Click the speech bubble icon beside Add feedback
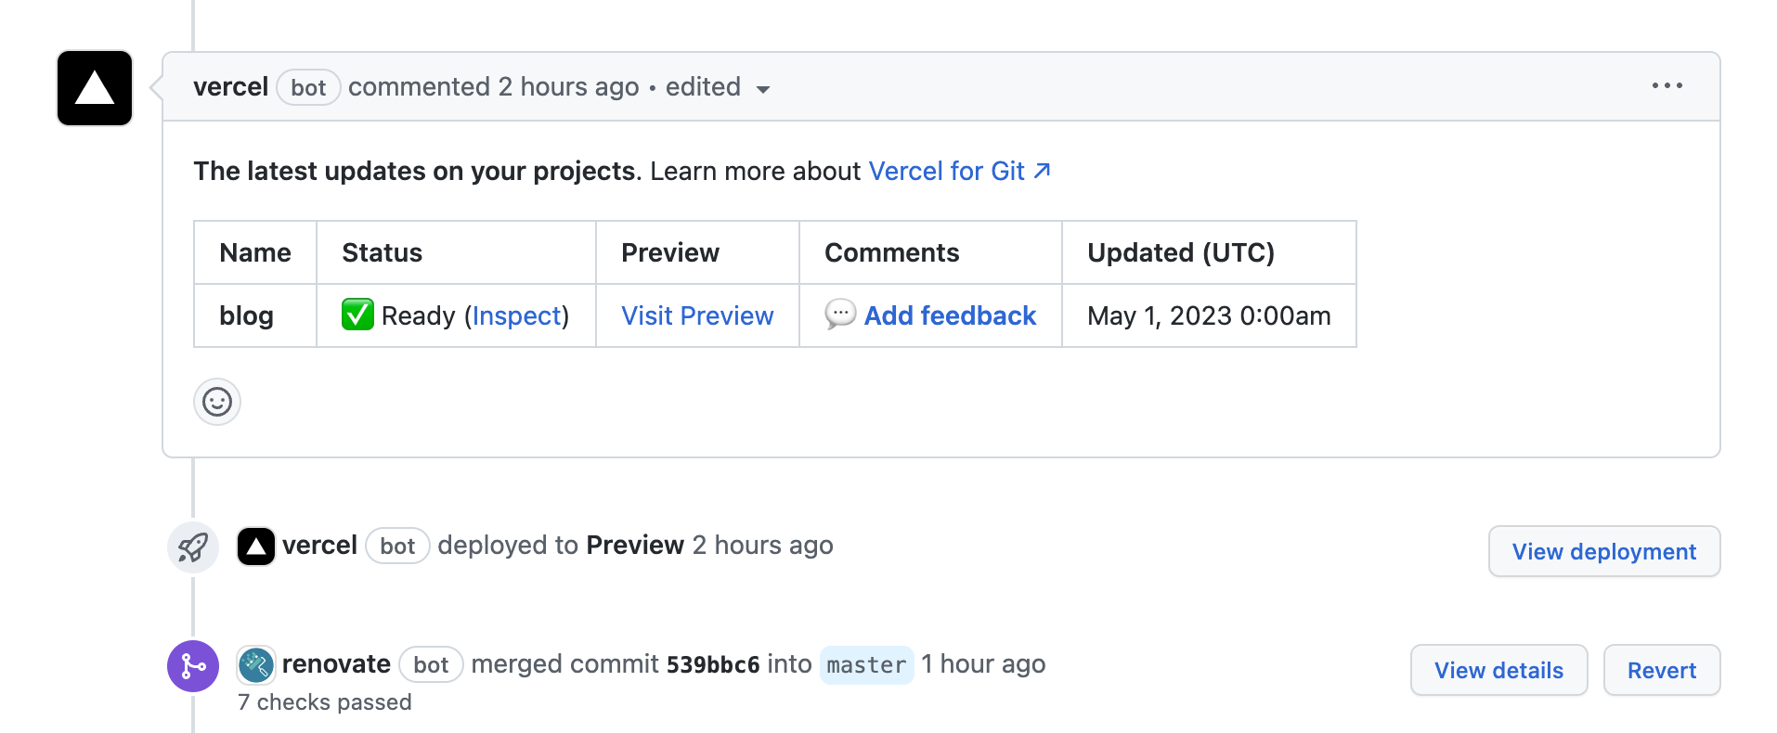This screenshot has width=1777, height=733. pyautogui.click(x=840, y=315)
